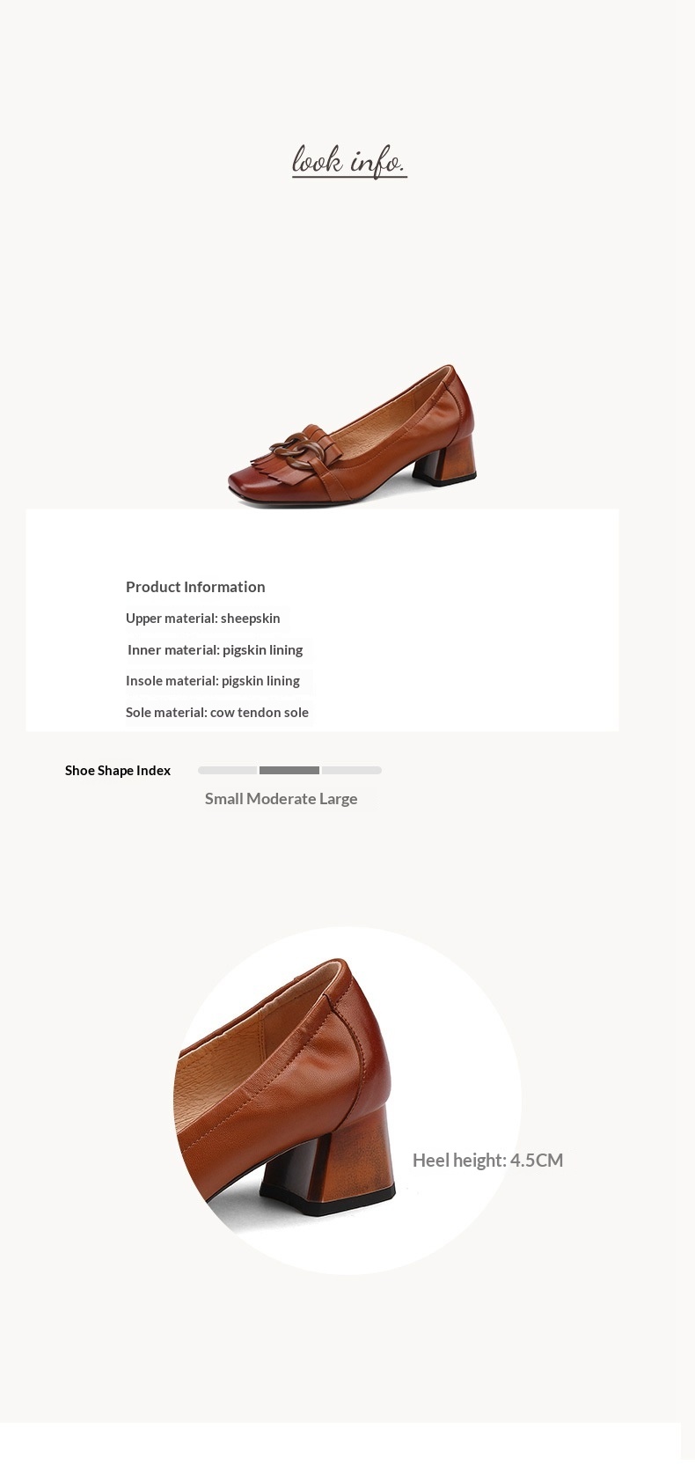Click the Small segment of shape bar
Screen dimensions: 695x1465
click(227, 771)
